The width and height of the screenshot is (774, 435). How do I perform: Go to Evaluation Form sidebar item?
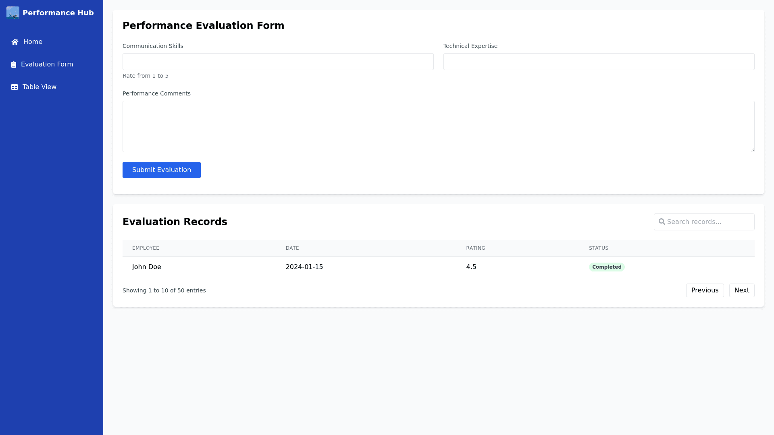47,64
